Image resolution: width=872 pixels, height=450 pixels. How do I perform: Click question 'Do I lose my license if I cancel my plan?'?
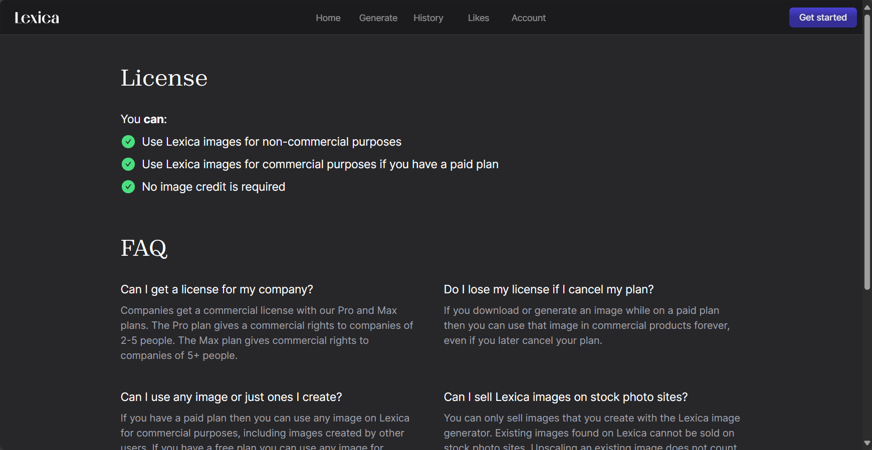pos(549,289)
